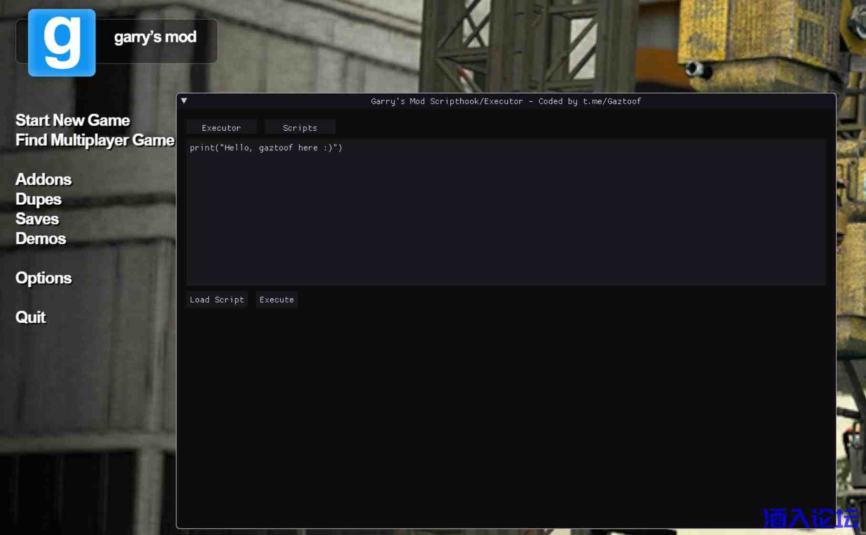Open Demos from the main menu
Viewport: 866px width, 535px height.
pos(41,239)
